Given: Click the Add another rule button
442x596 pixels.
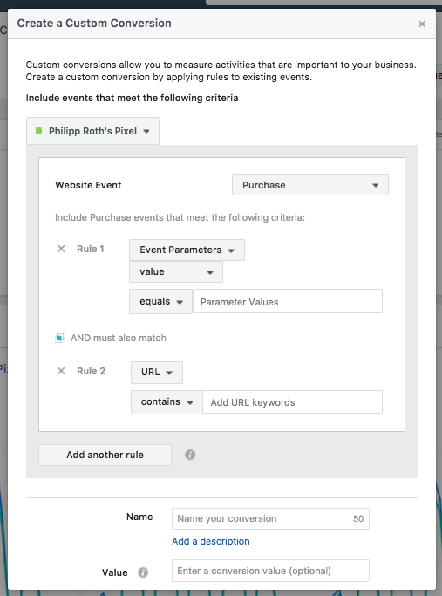Looking at the screenshot, I should pos(105,455).
